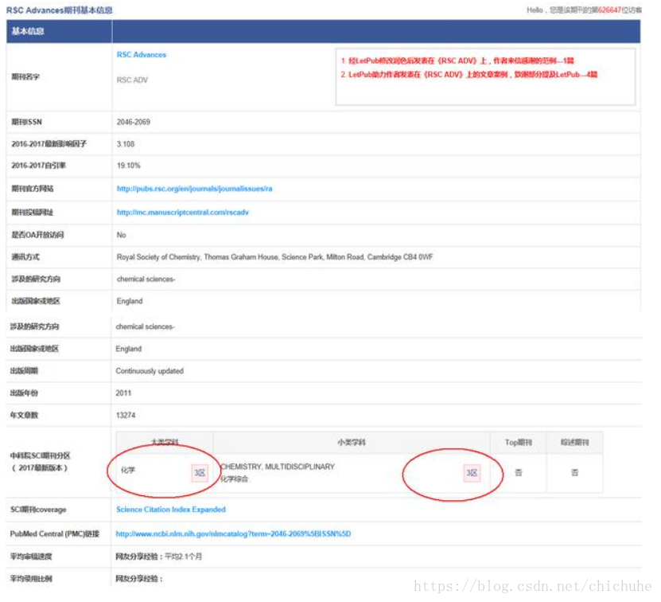This screenshot has height=602, width=661.
Task: Select the impact factor value 3.108
Action: tap(125, 144)
